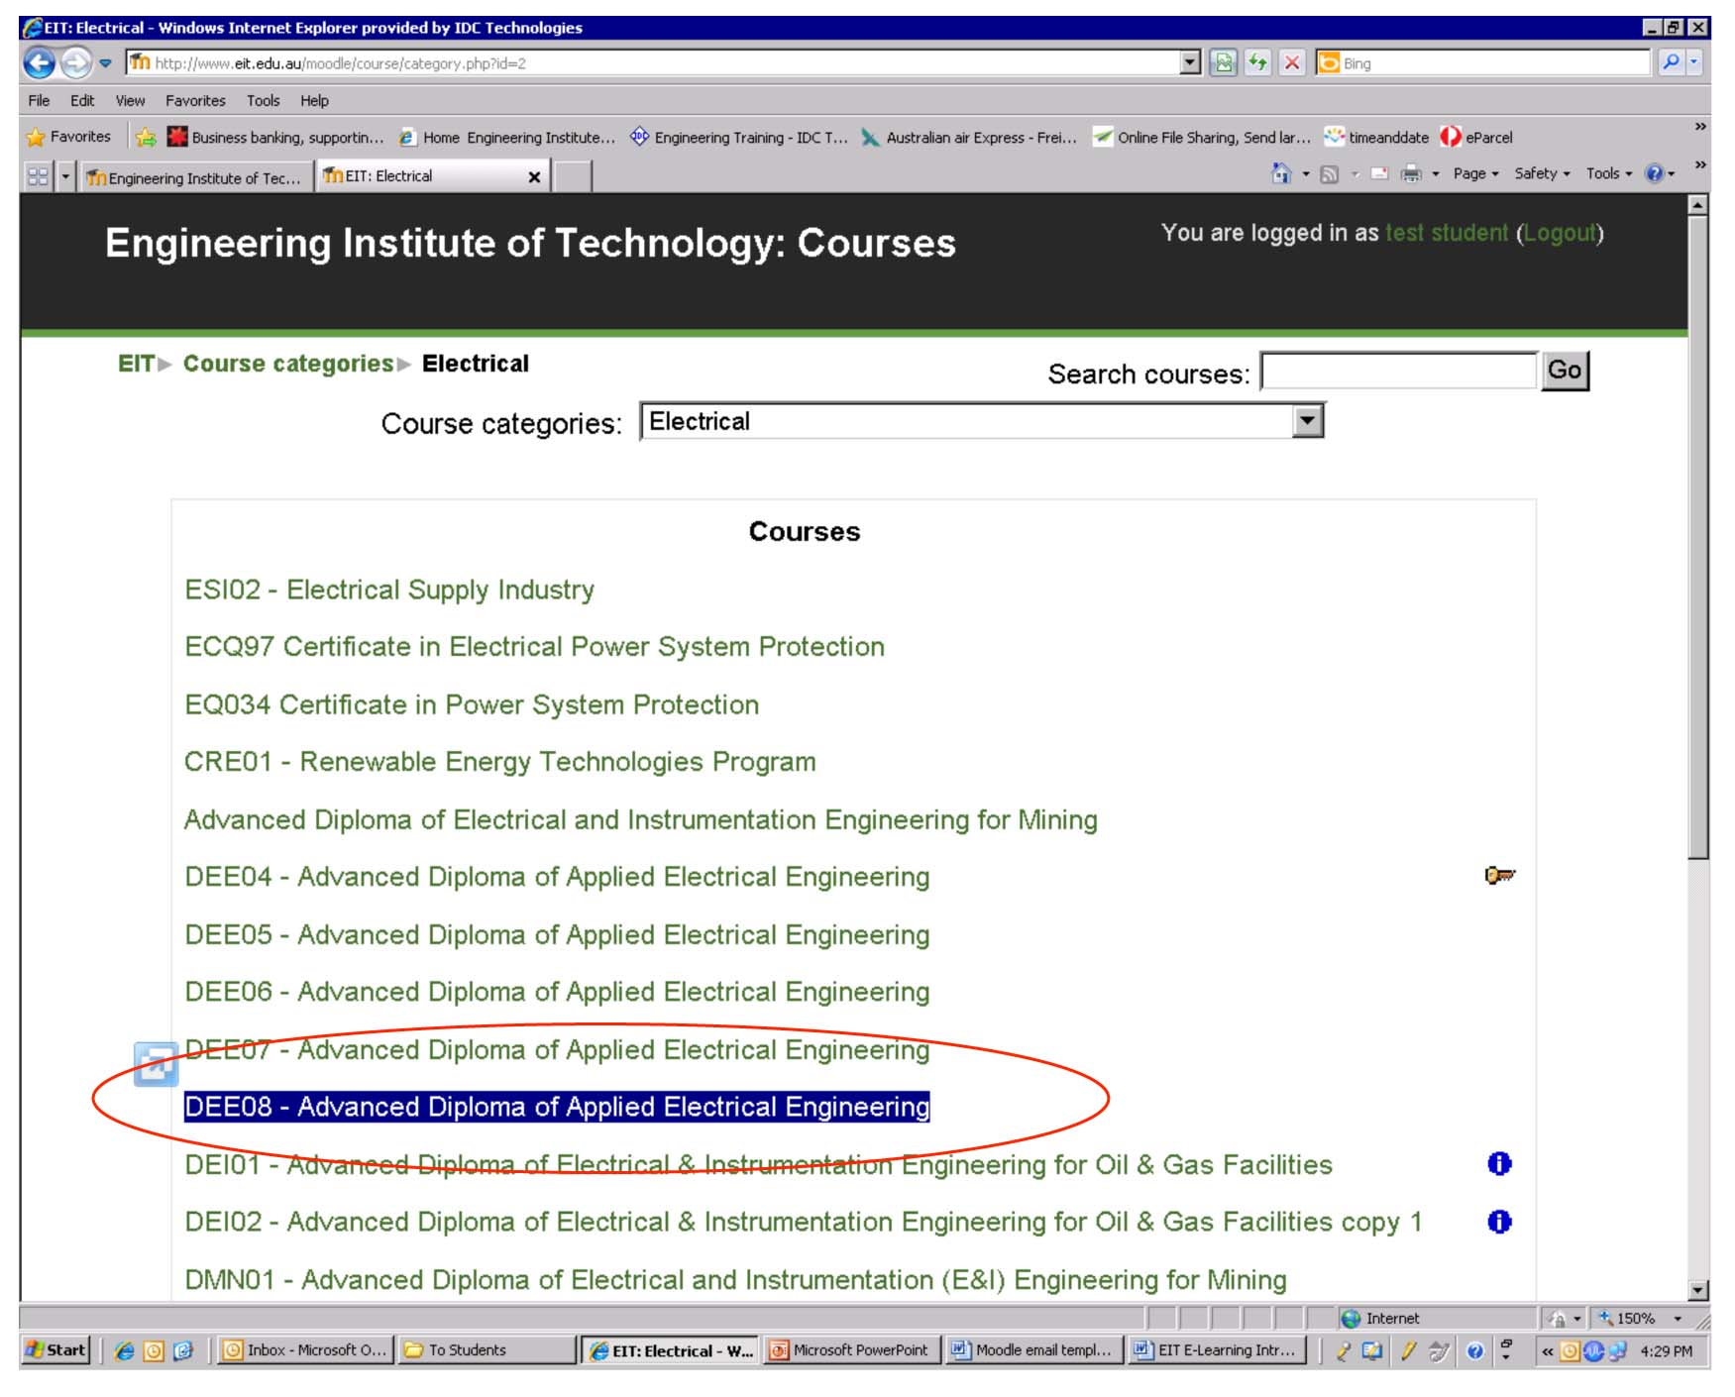Viewport: 1735px width, 1397px height.
Task: Open the search provider dropdown arrow
Action: [1693, 62]
